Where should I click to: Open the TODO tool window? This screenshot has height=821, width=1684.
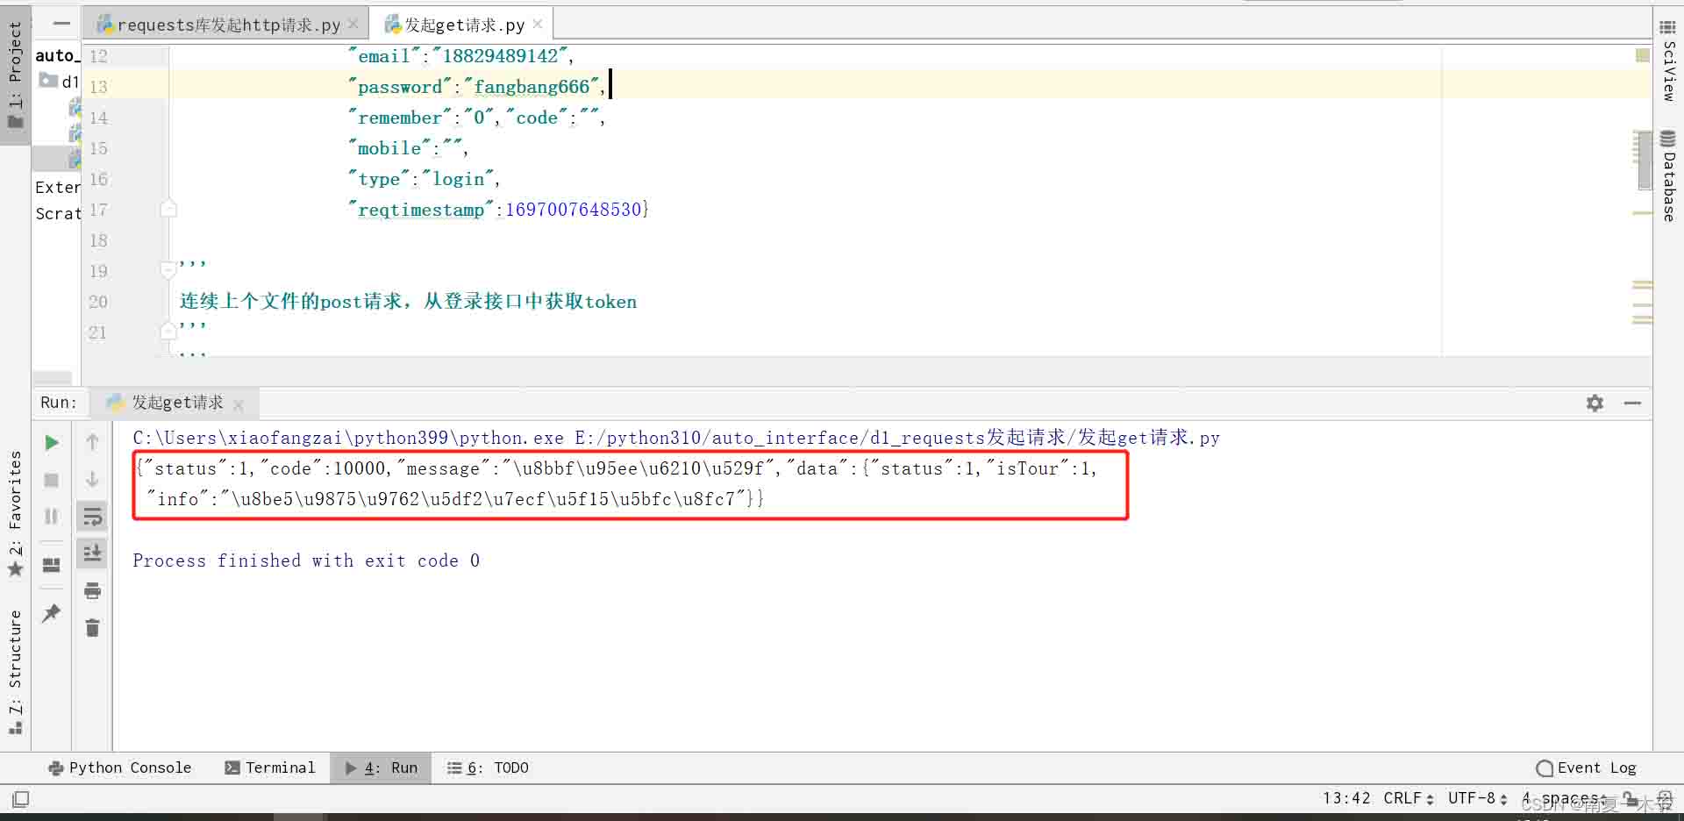click(500, 767)
